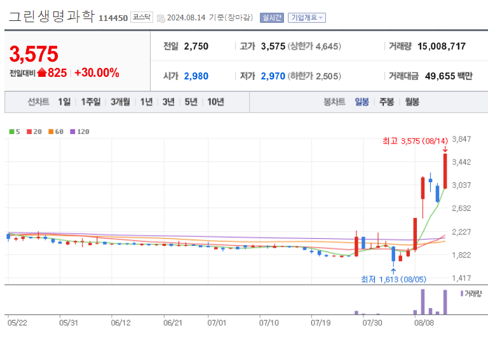Click the 08/08 date on the x-axis
Image resolution: width=488 pixels, height=343 pixels.
pyautogui.click(x=424, y=323)
